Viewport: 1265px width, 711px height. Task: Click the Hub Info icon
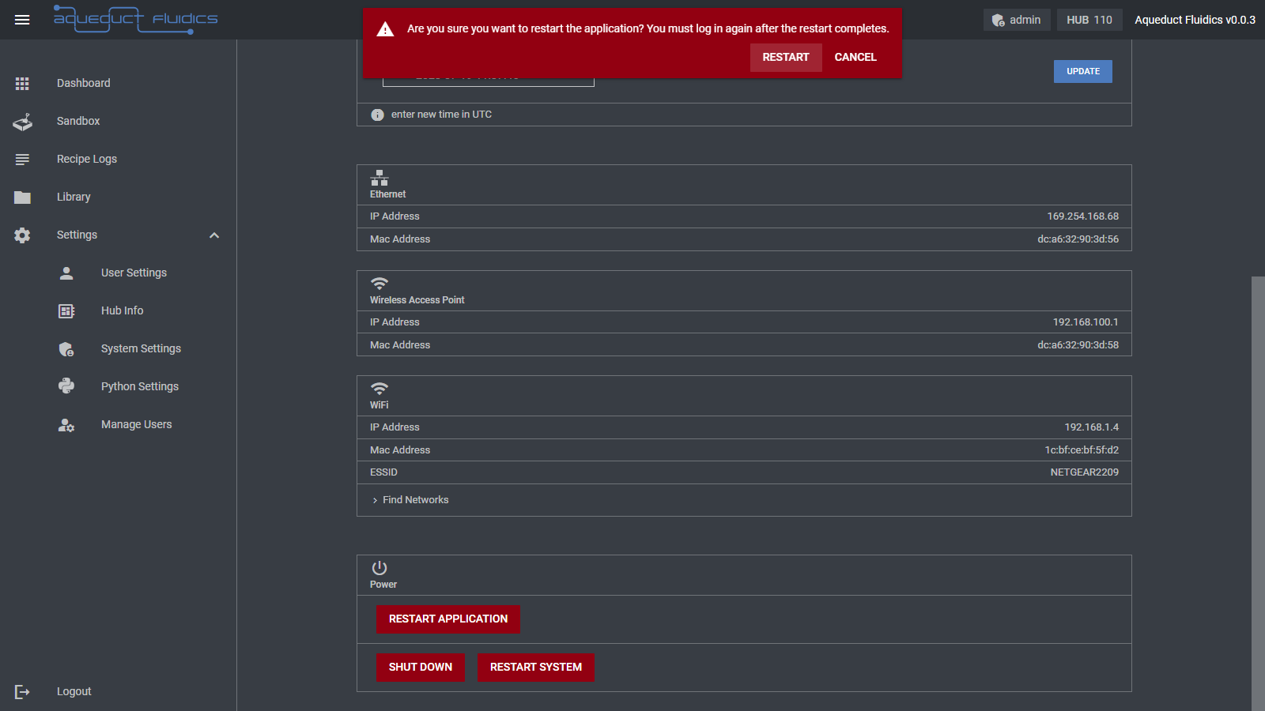click(x=66, y=310)
